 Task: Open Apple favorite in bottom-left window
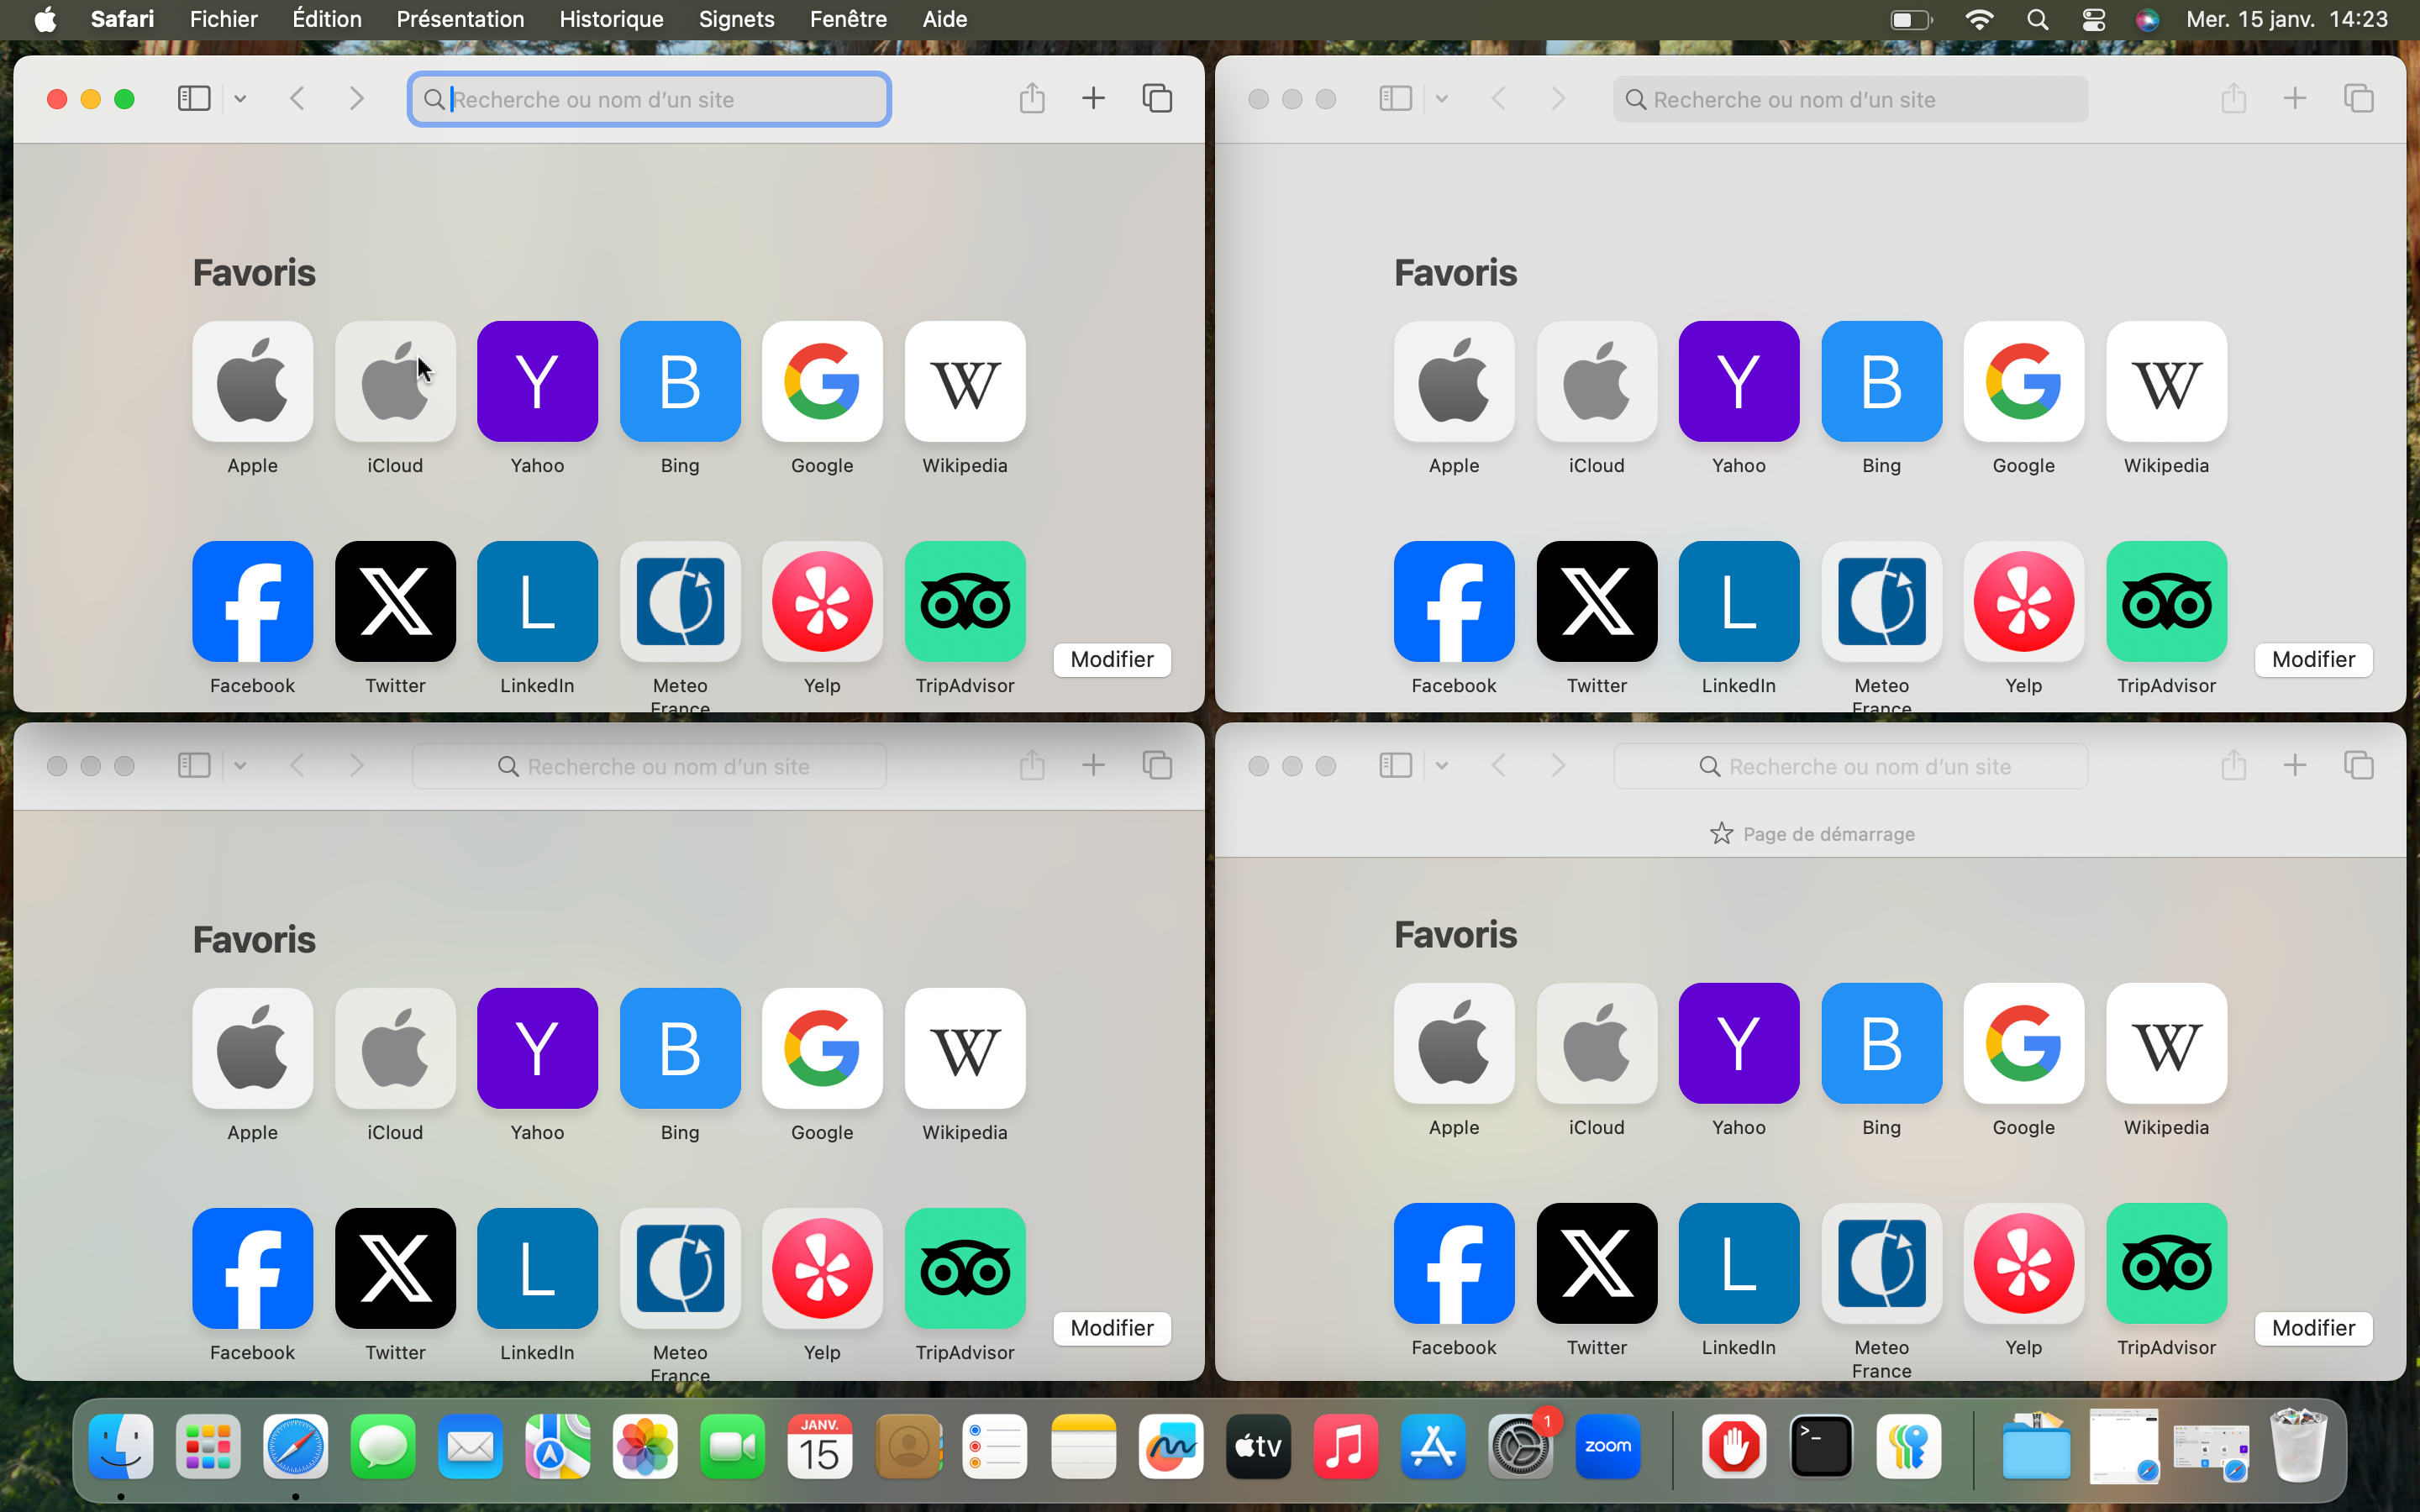coord(252,1048)
